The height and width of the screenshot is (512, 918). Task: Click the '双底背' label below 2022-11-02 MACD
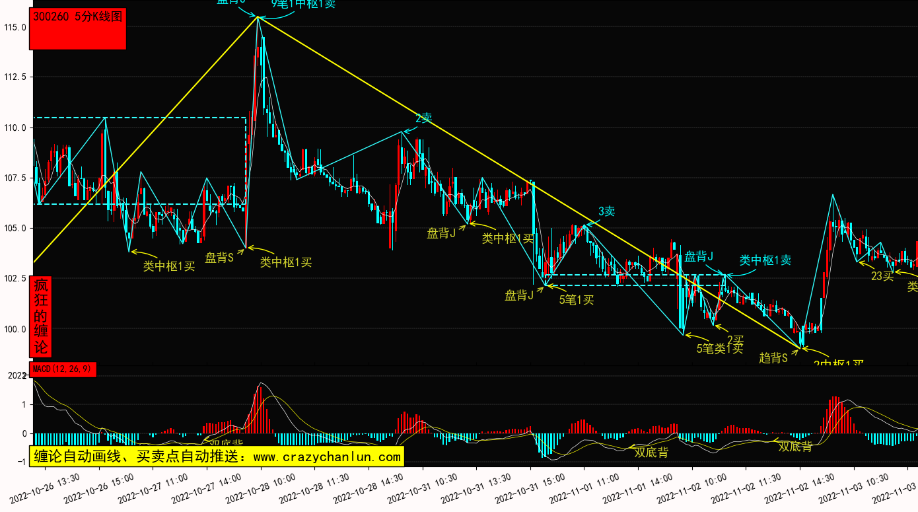pos(795,447)
